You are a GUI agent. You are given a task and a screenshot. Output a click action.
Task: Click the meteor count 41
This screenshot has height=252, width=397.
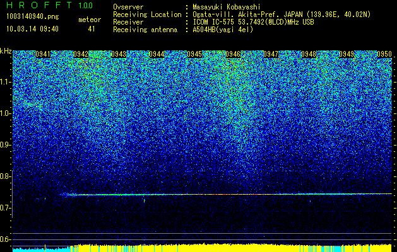[91, 29]
